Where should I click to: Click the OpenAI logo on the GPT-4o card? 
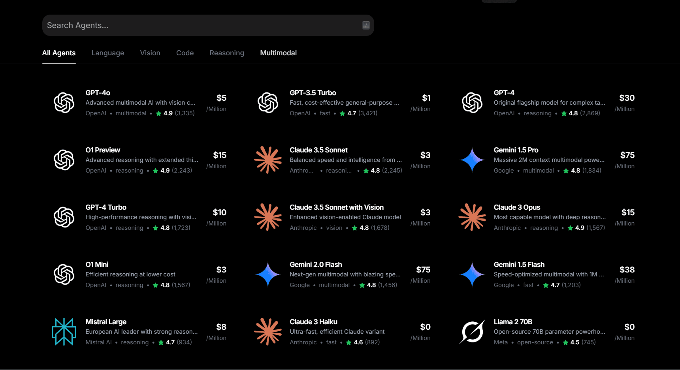[x=64, y=103]
